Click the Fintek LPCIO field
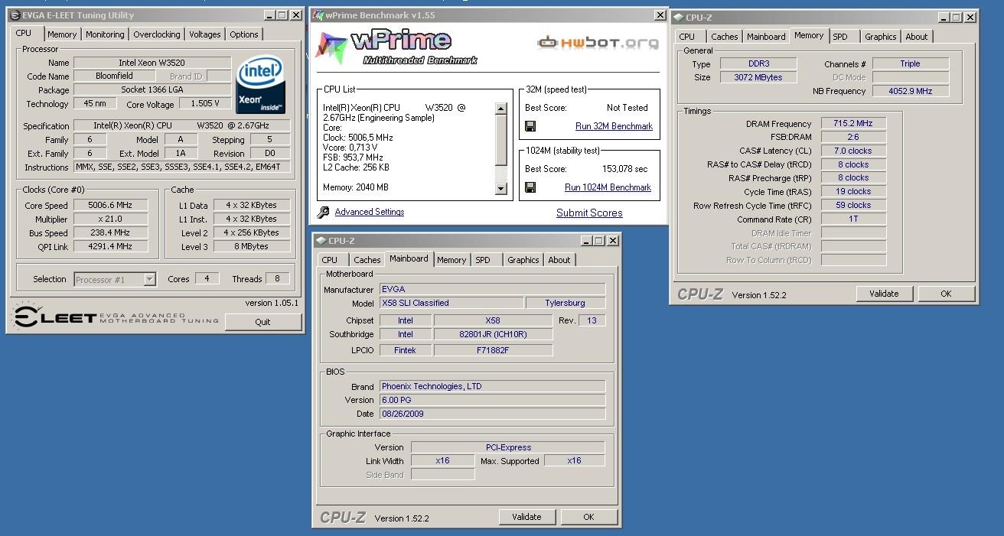 pos(406,350)
